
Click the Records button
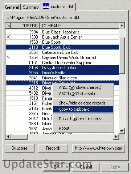pos(53,148)
